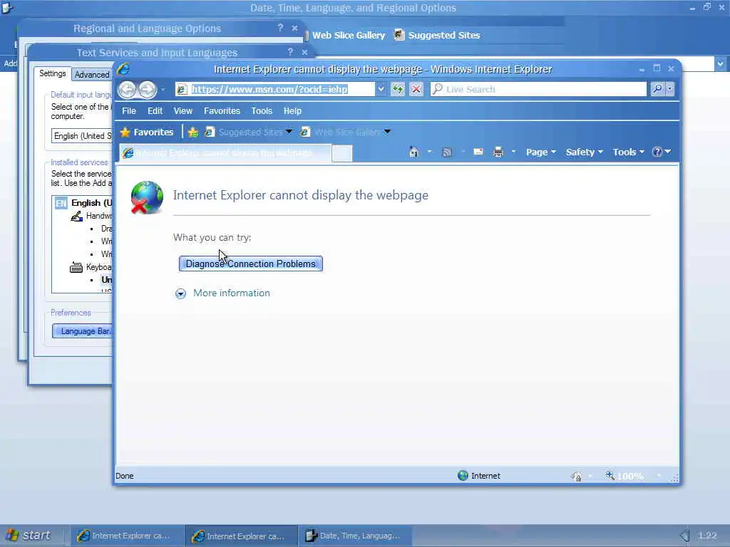Refresh the page with the green arrows icon
Viewport: 730px width, 547px height.
(x=398, y=89)
